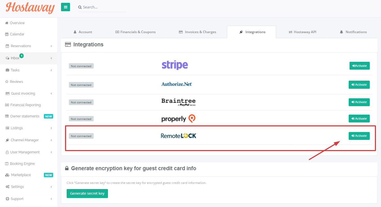Expand the Reservations sidebar section
This screenshot has width=381, height=207.
(x=19, y=46)
